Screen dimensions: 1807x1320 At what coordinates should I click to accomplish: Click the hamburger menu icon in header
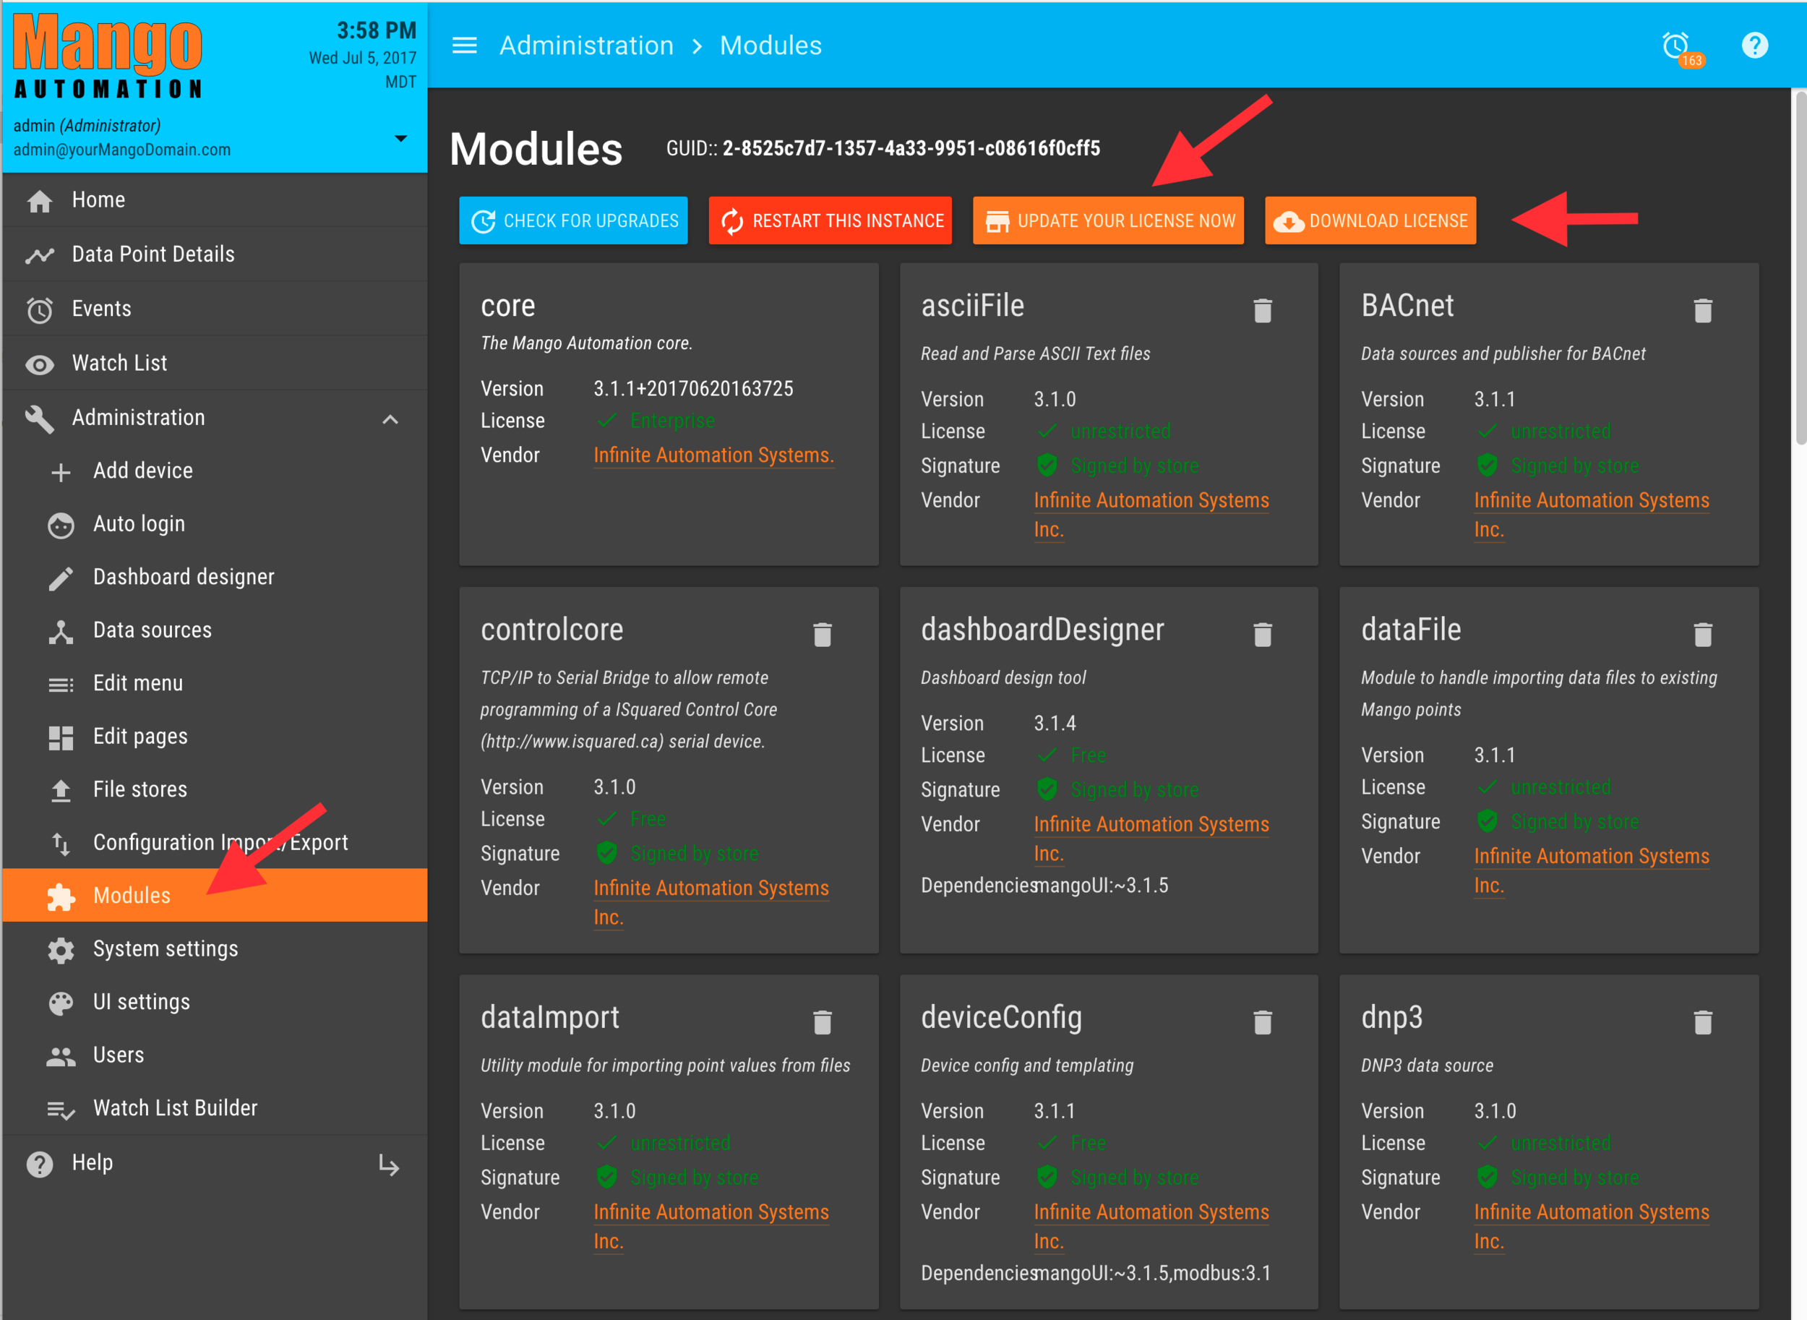[464, 46]
